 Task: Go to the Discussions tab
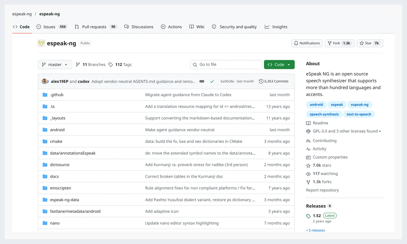(x=139, y=27)
